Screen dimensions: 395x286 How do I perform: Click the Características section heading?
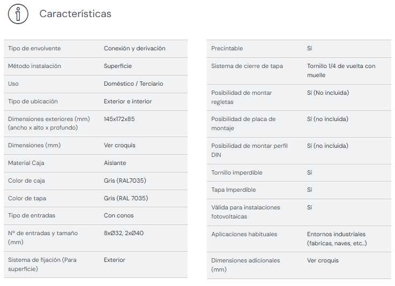click(x=75, y=14)
